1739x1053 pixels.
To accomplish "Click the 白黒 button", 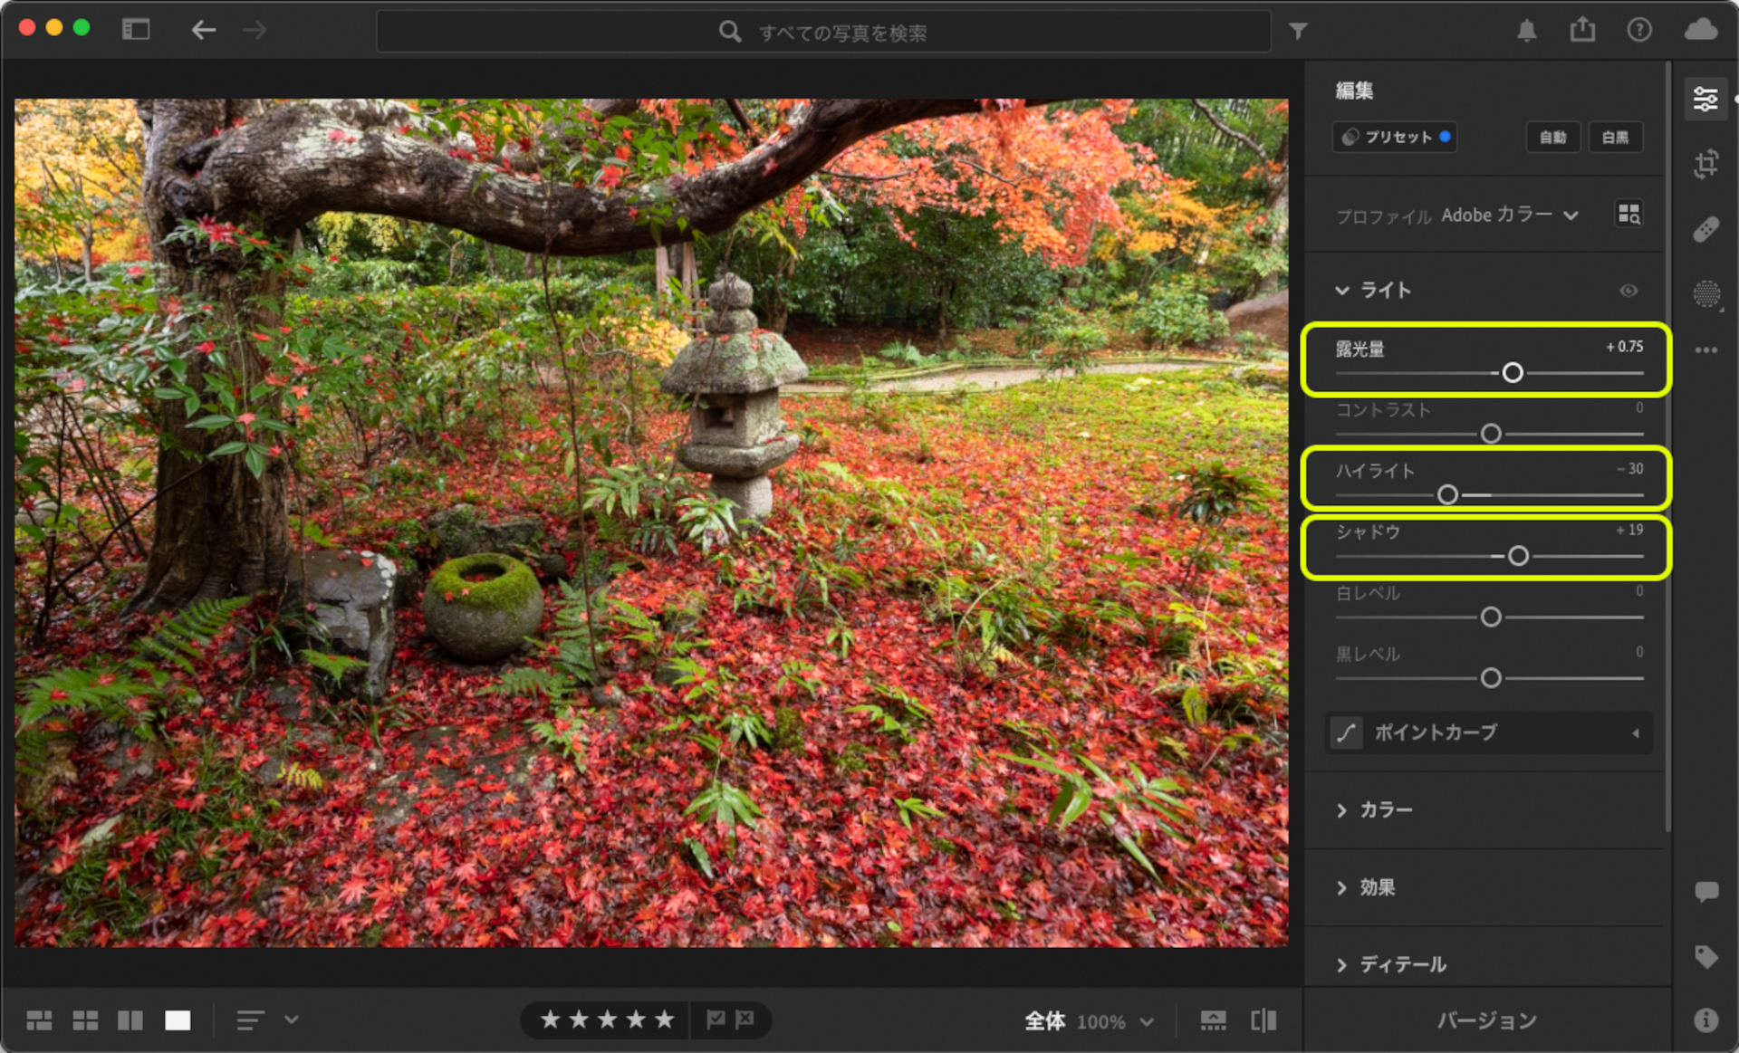I will pos(1615,137).
